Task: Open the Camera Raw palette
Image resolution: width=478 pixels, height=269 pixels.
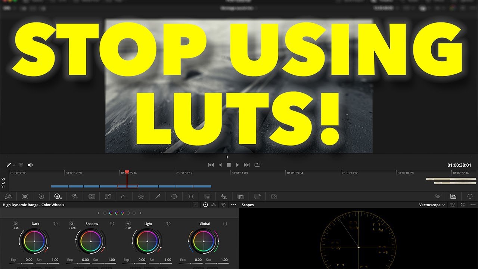Action: (9, 196)
